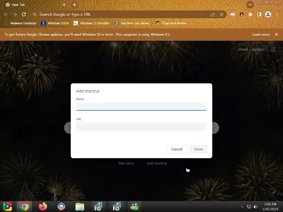Image resolution: width=283 pixels, height=212 pixels.
Task: Go back with the back arrow
Action: (6, 14)
